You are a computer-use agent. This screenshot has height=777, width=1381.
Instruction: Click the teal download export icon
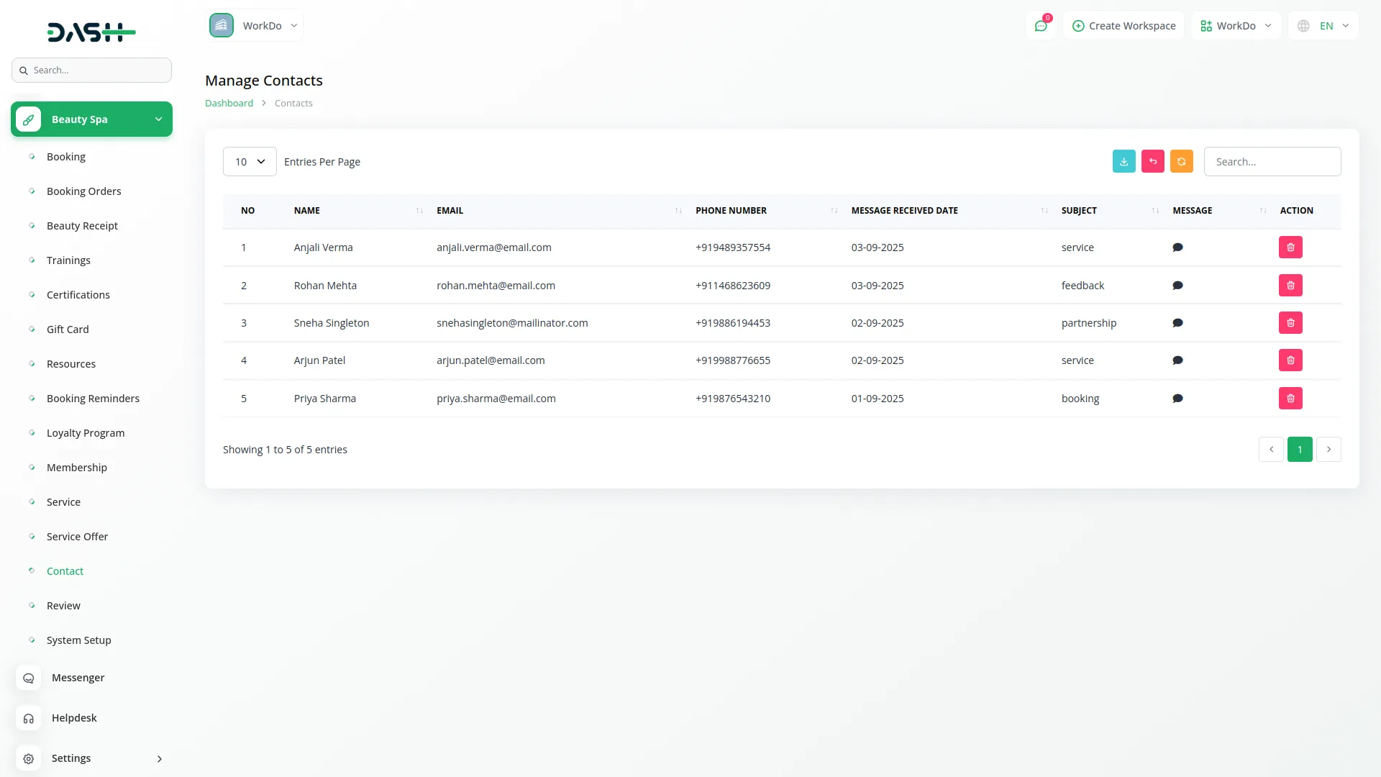point(1124,162)
